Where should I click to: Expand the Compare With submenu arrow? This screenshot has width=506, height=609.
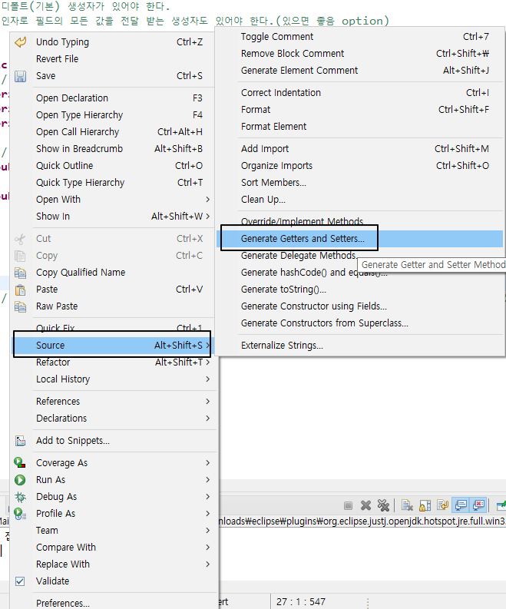(x=208, y=548)
